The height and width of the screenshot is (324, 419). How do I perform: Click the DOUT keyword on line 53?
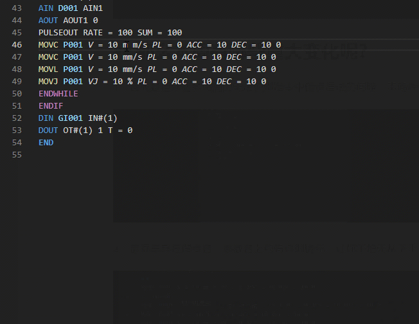48,130
